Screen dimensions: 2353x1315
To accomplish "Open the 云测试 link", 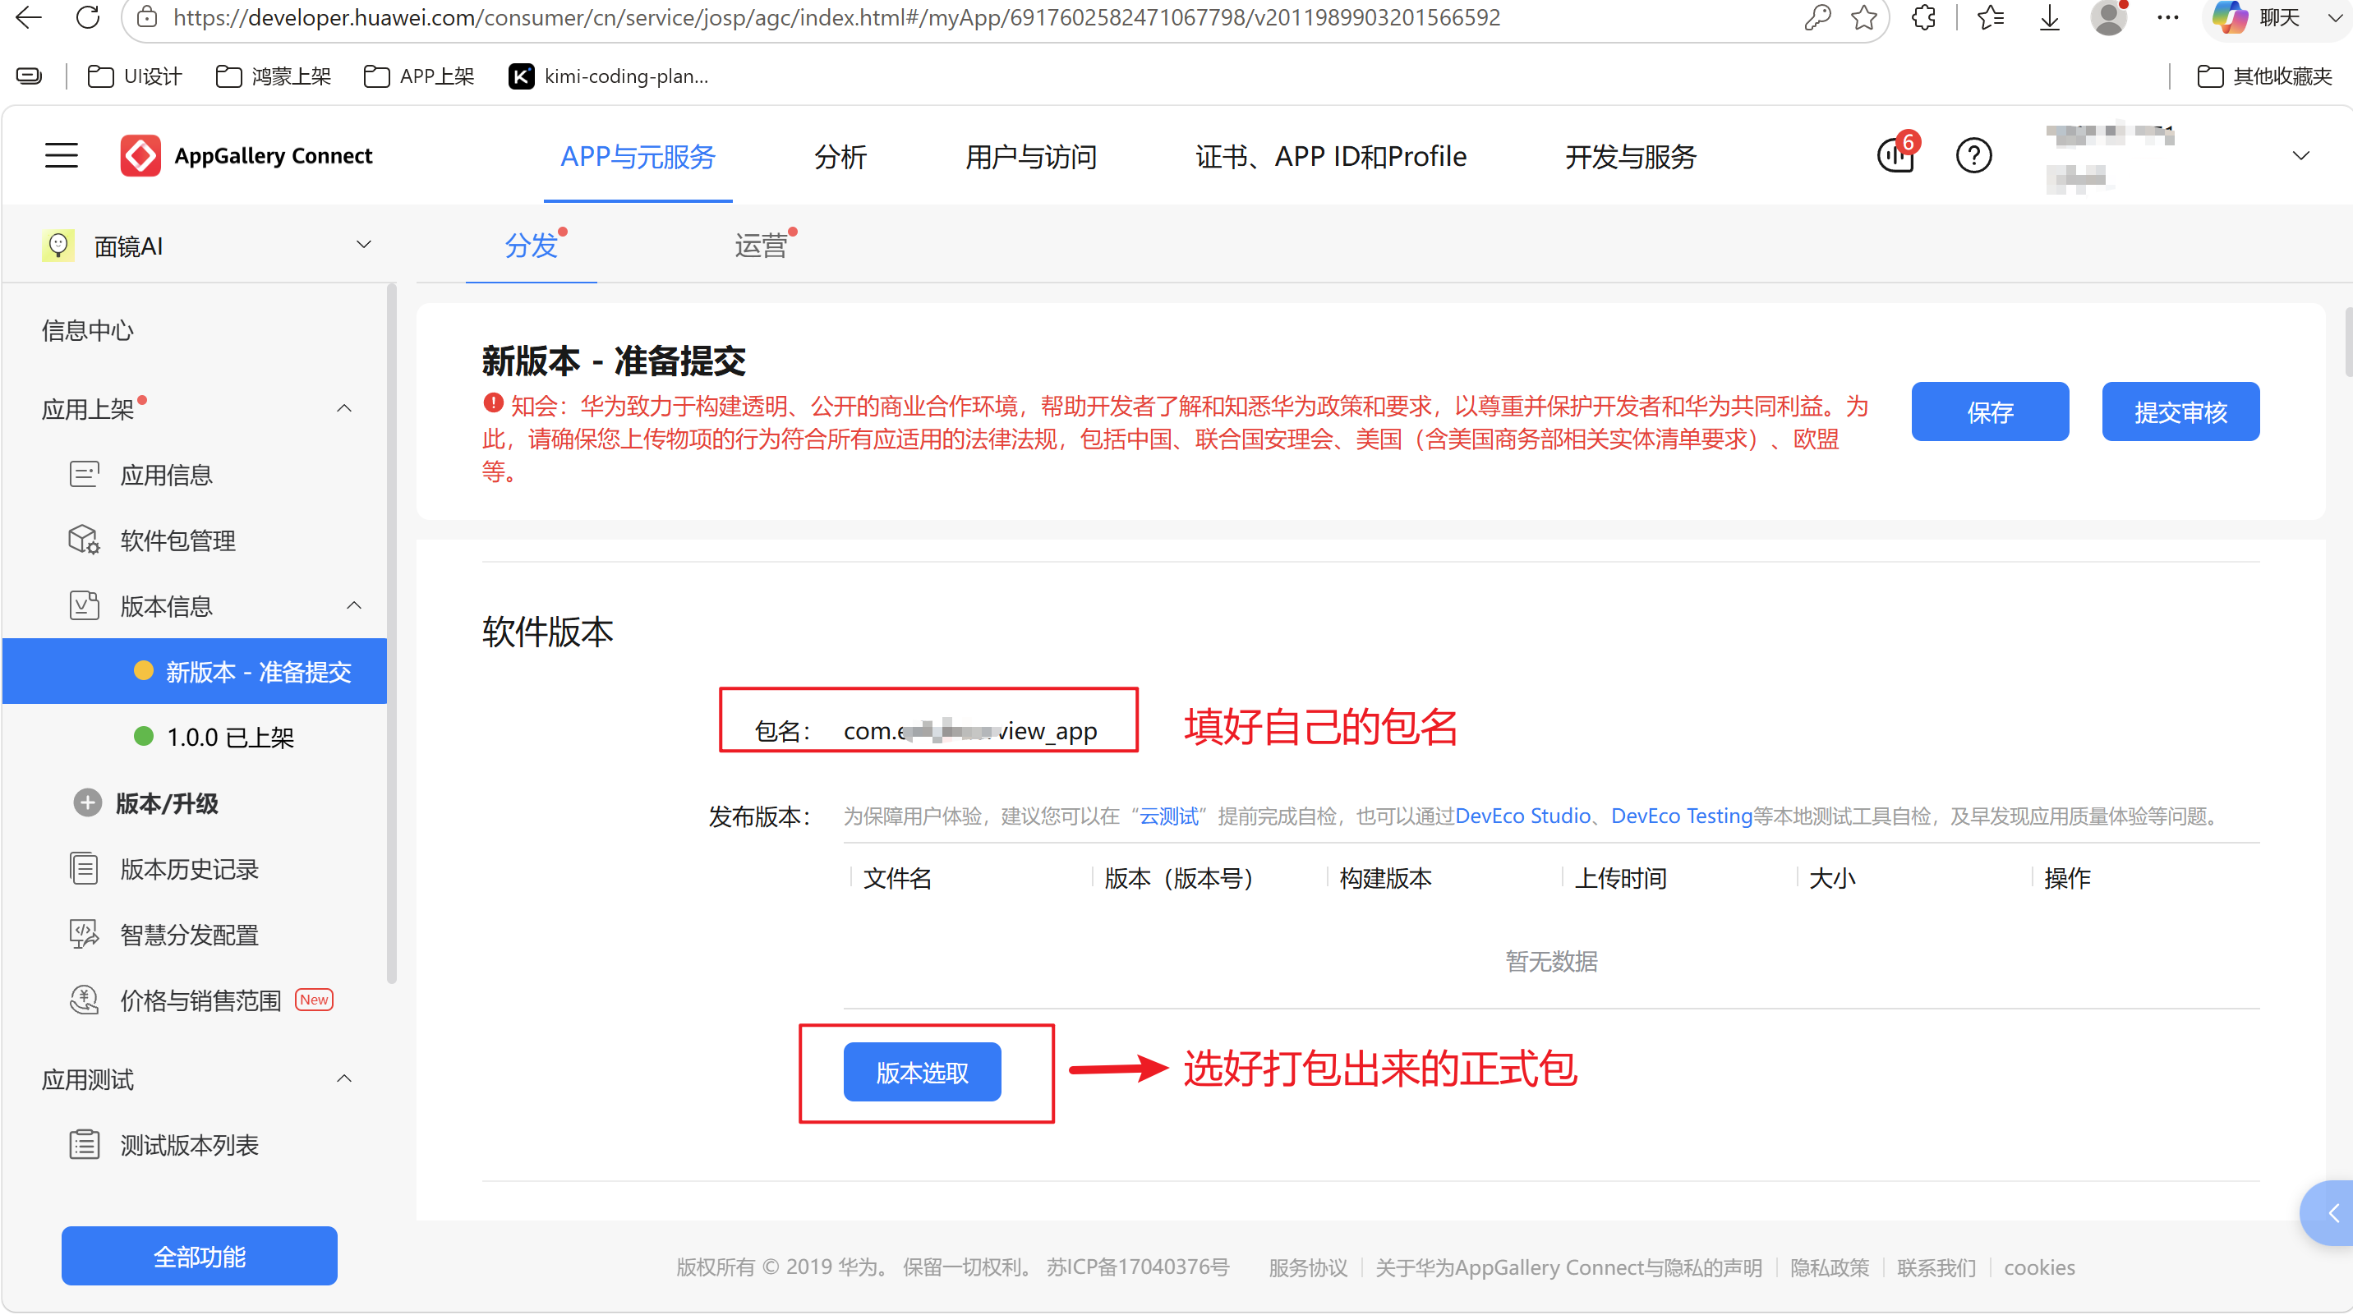I will click(1168, 816).
